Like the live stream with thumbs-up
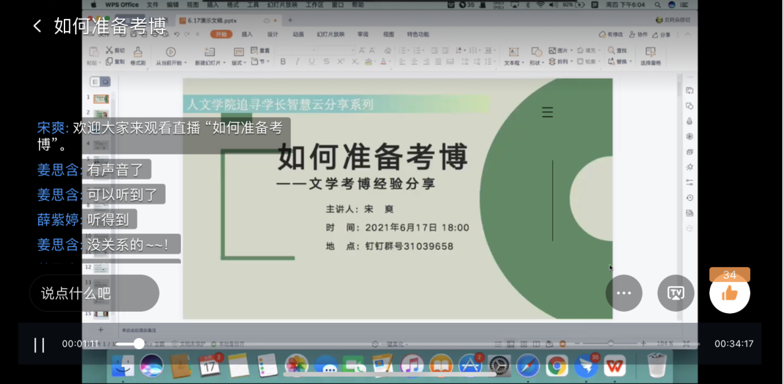The width and height of the screenshot is (783, 384). point(729,293)
